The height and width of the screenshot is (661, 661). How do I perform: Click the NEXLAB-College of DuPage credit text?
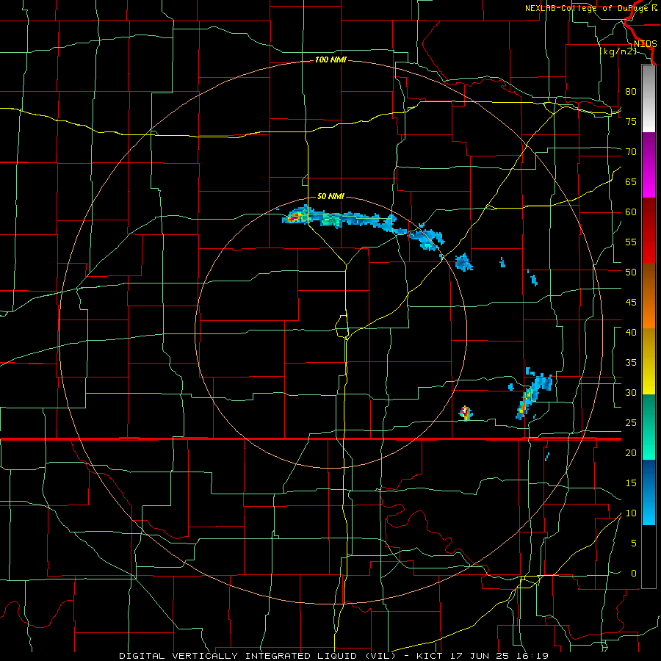(x=590, y=8)
